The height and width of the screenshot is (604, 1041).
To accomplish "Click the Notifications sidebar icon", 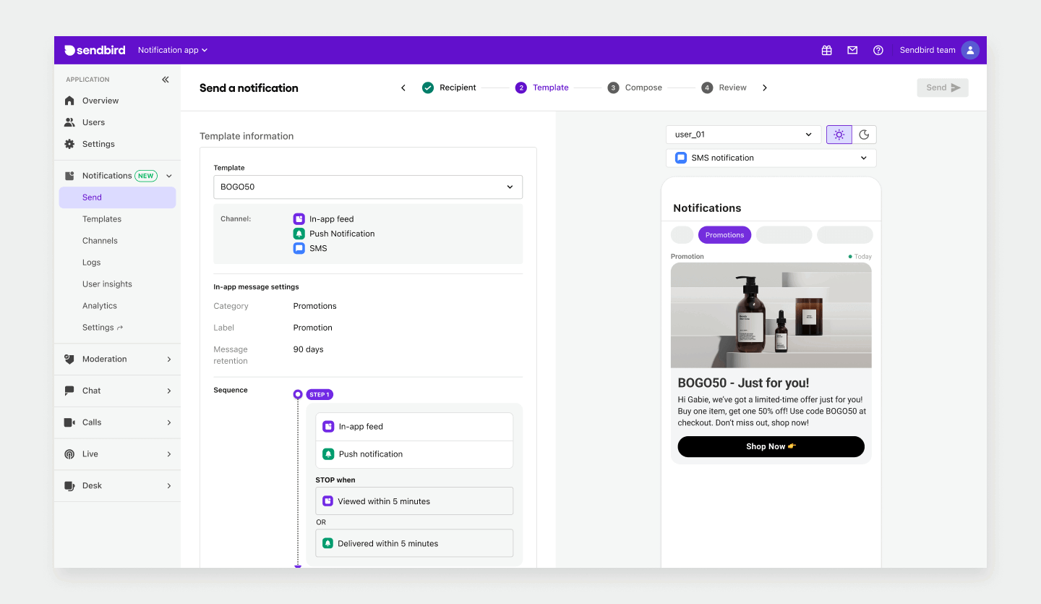I will (x=69, y=176).
